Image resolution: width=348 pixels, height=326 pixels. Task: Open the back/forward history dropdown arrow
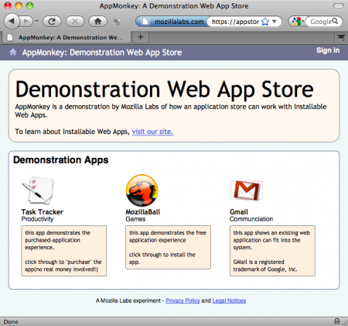(37, 21)
